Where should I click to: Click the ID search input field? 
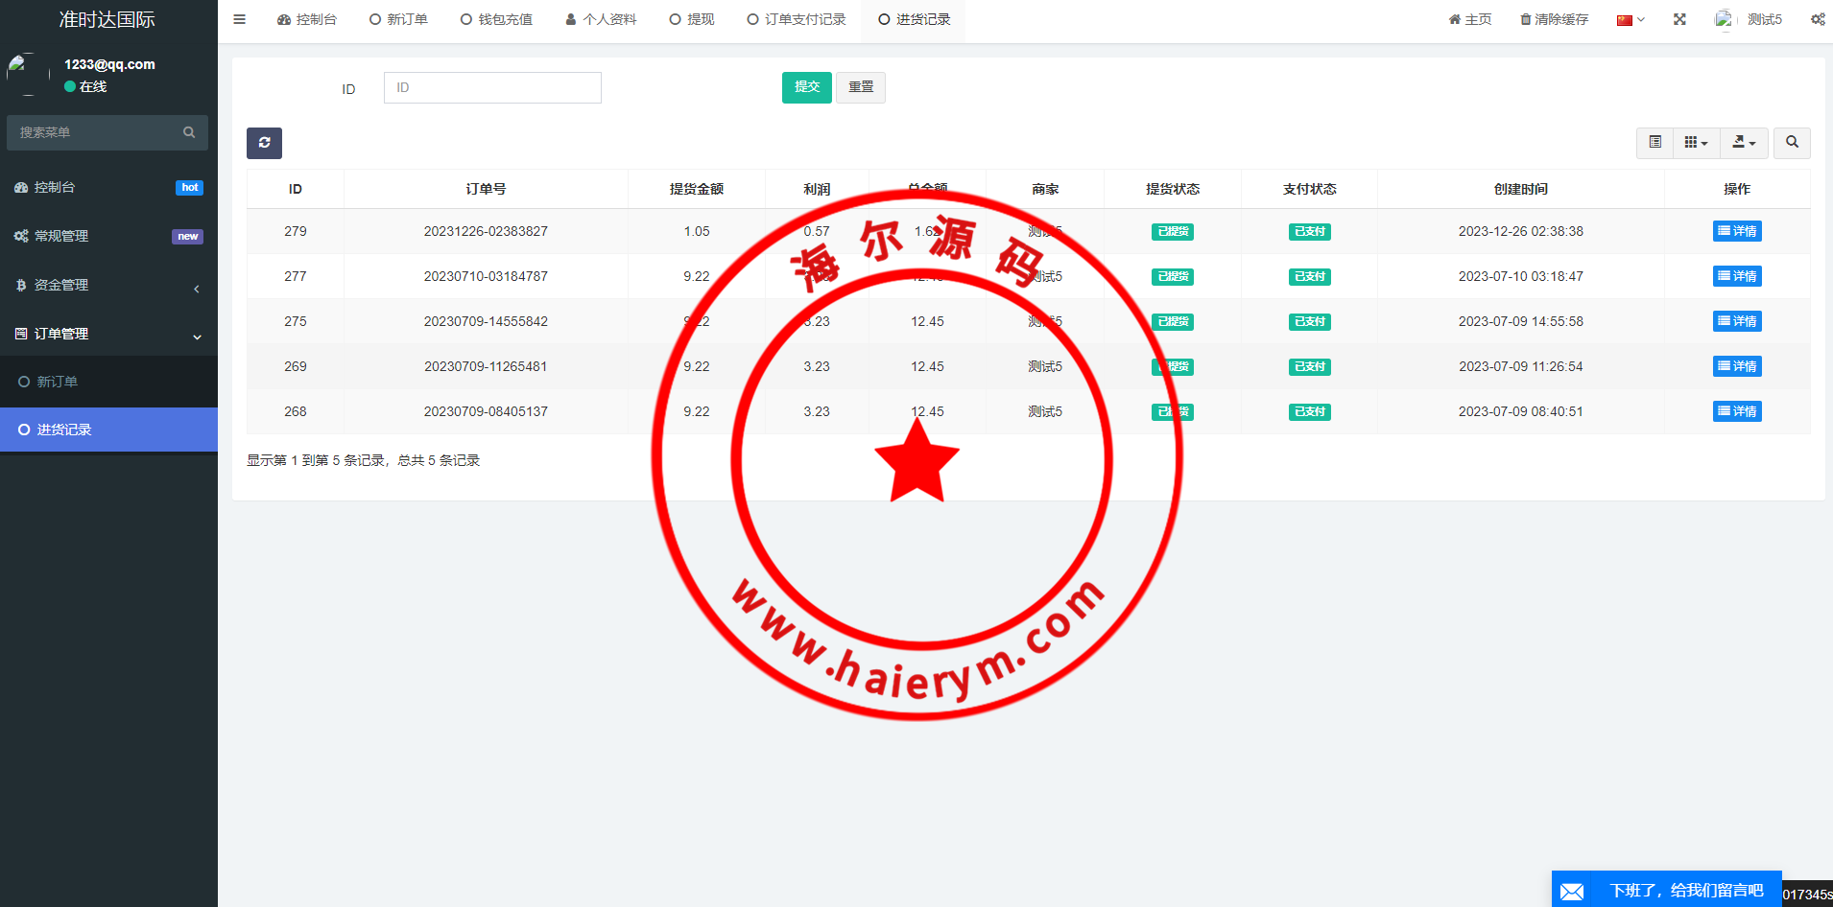point(492,87)
